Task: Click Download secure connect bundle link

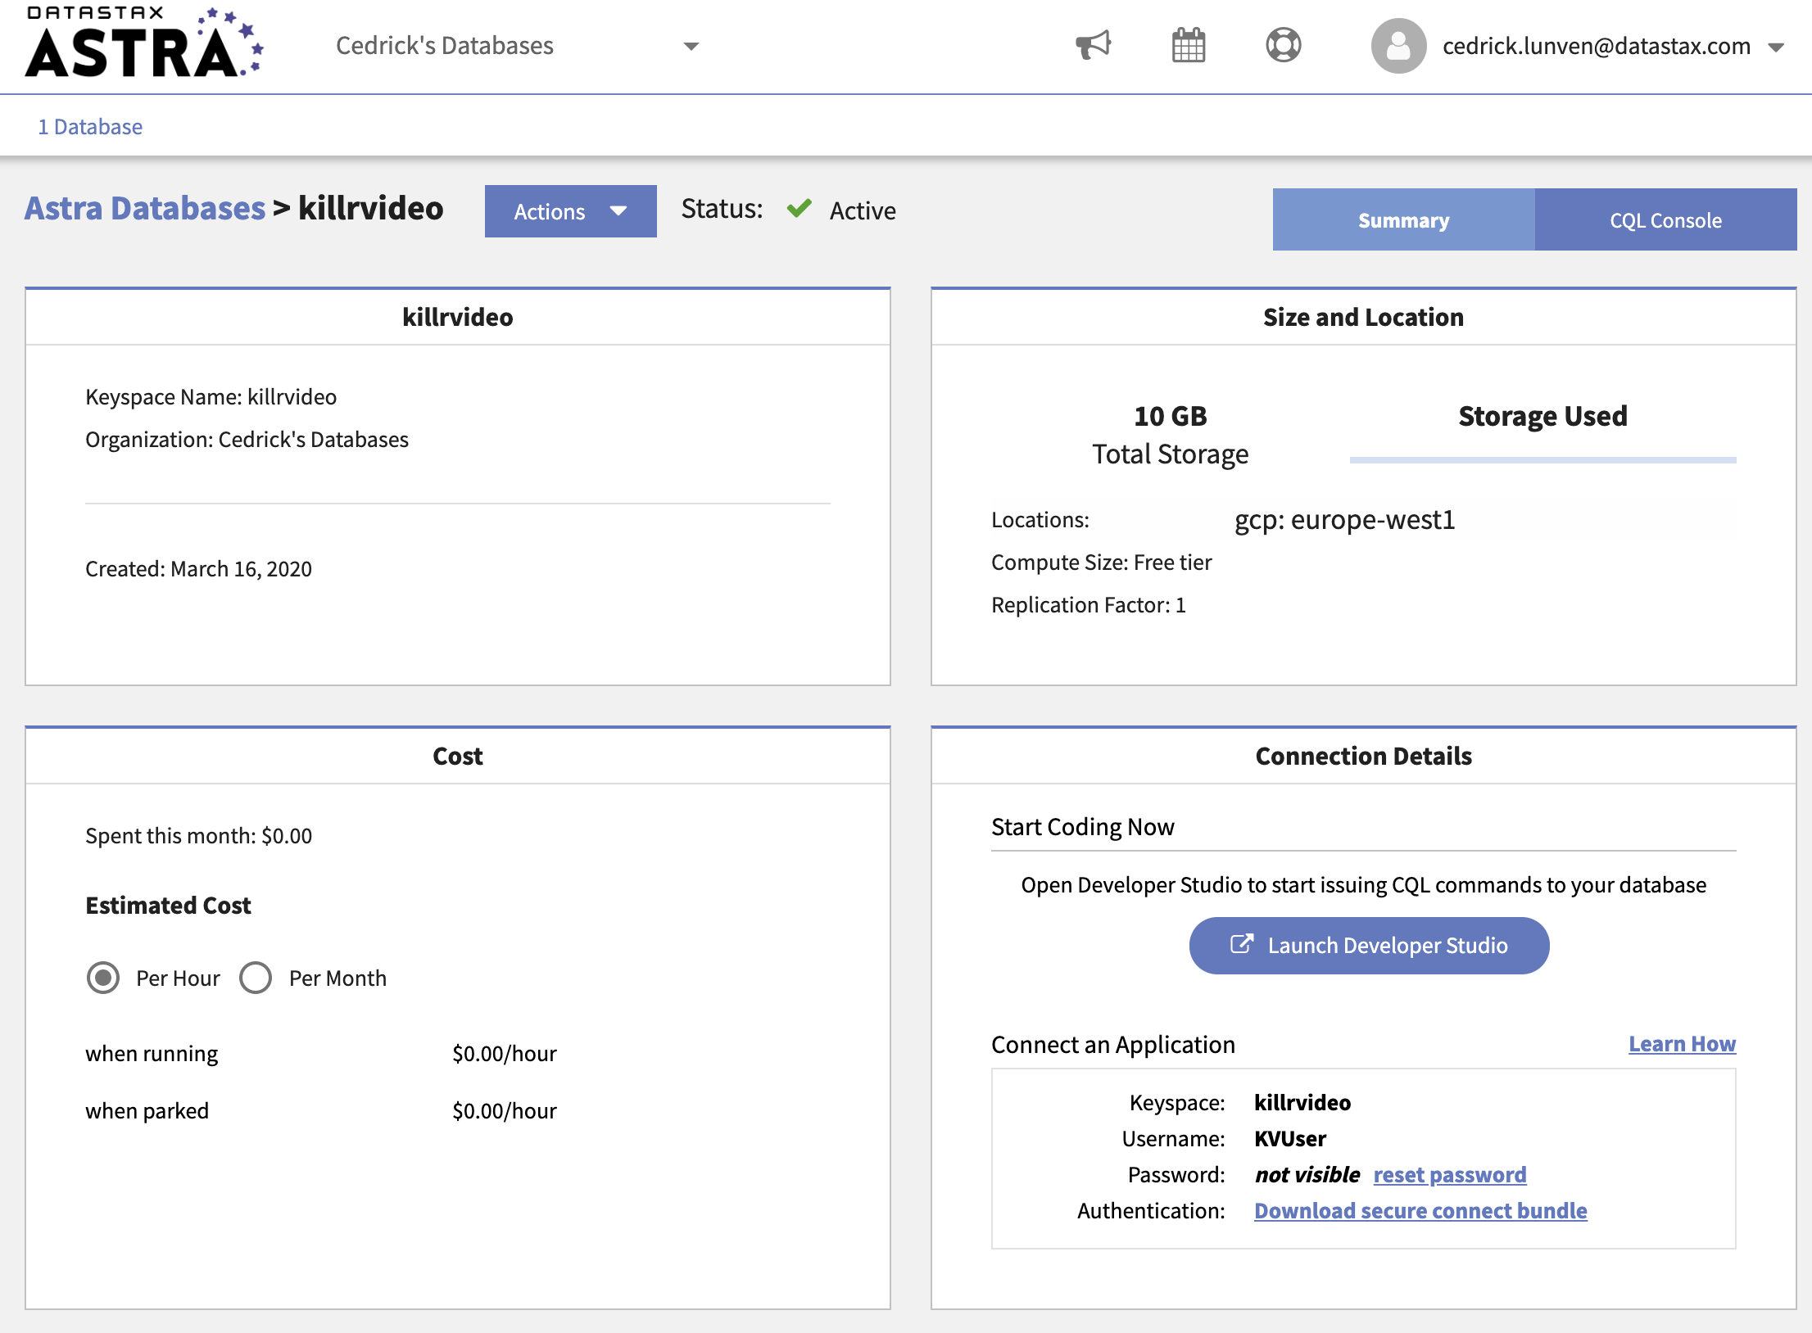Action: [1420, 1211]
